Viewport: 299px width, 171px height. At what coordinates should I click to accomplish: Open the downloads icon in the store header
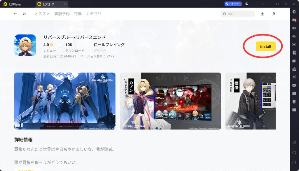tap(263, 14)
